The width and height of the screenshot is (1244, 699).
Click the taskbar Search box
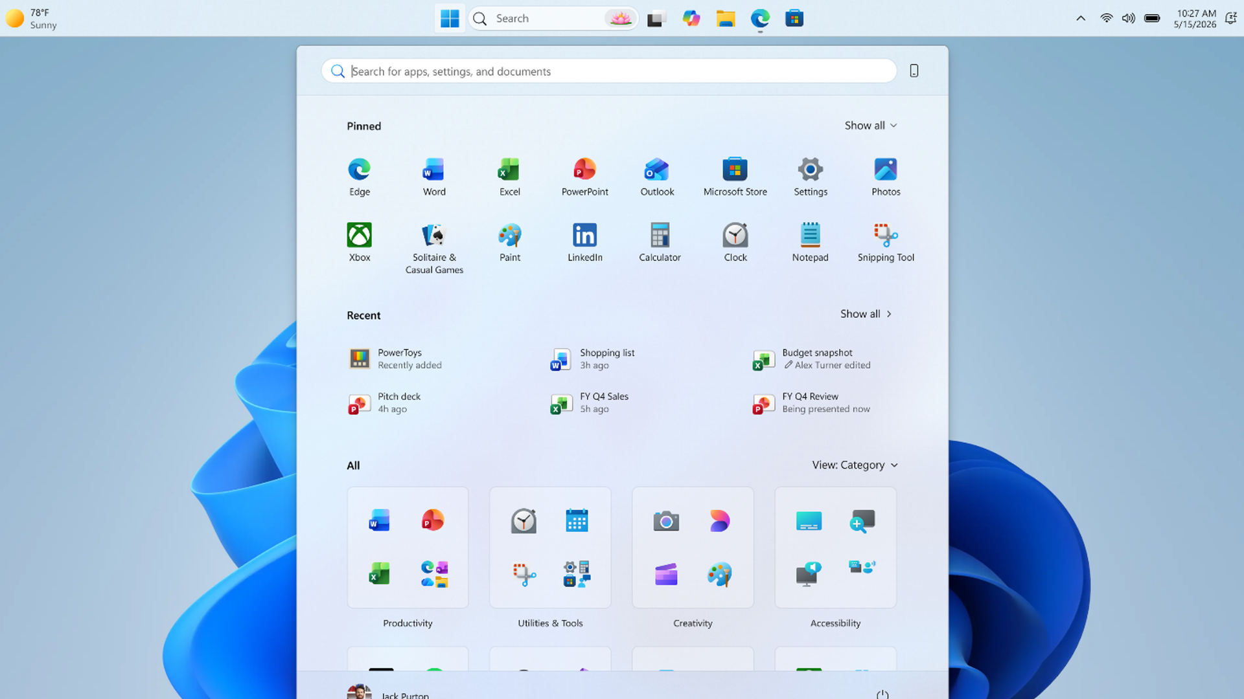(x=553, y=18)
